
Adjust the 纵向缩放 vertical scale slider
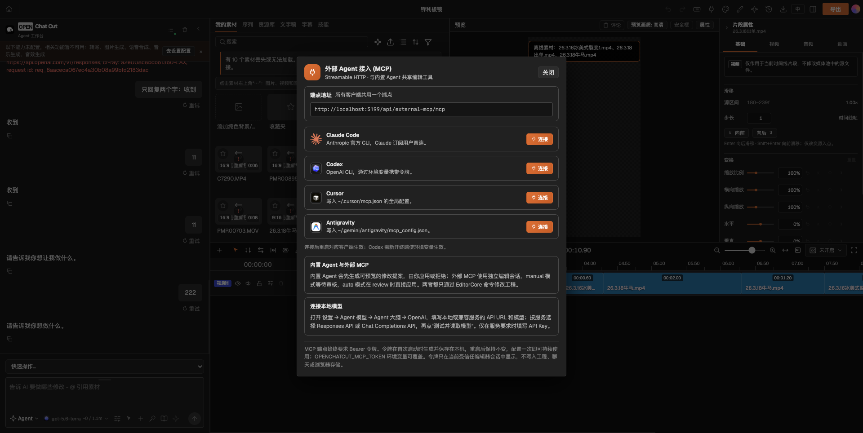[760, 207]
